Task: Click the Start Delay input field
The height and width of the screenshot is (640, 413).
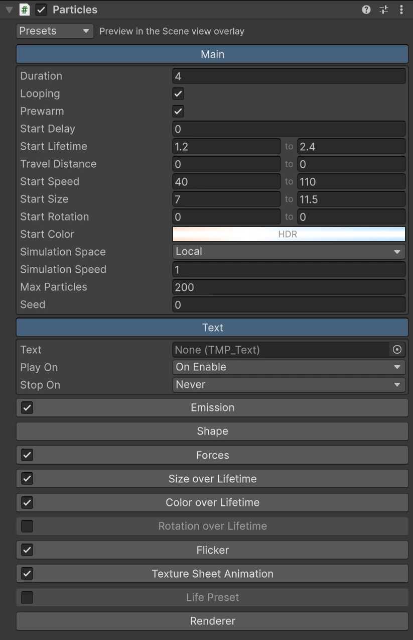Action: (289, 129)
